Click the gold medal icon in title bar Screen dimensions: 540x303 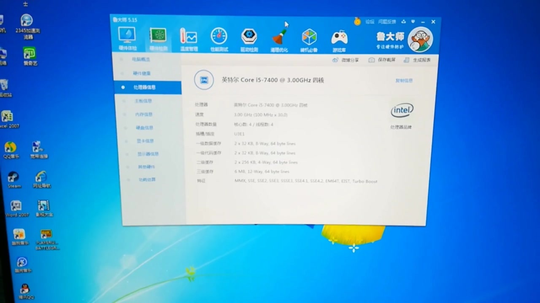pyautogui.click(x=357, y=21)
